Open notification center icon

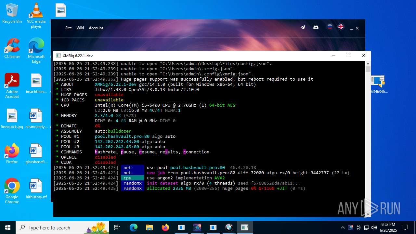point(405,227)
